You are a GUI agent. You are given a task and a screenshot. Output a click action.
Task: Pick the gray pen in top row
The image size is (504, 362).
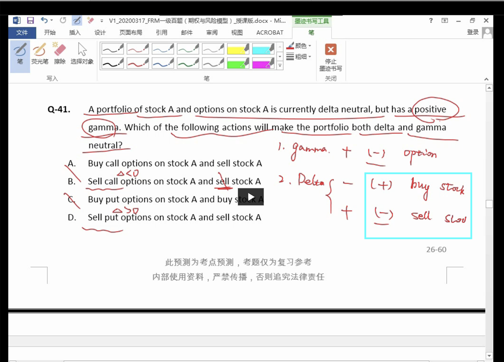[213, 49]
